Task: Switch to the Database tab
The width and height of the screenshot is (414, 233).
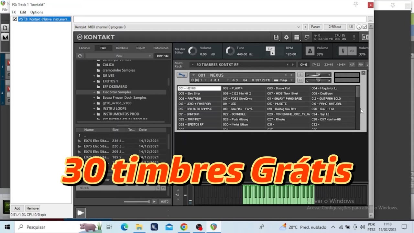Action: coord(122,48)
